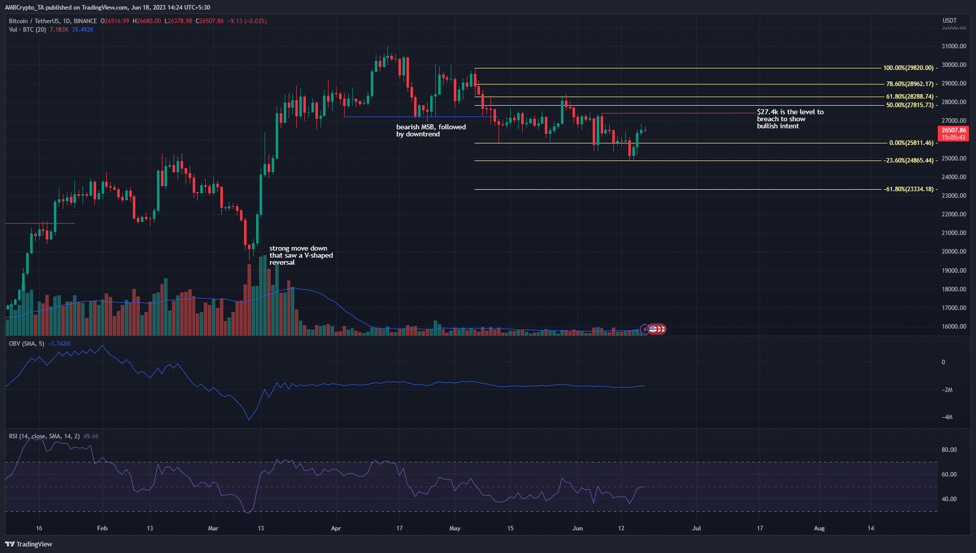Click the purple lightning event icon
Screen dimensions: 976x553
click(644, 329)
